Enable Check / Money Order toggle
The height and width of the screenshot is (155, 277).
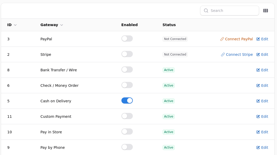127,85
